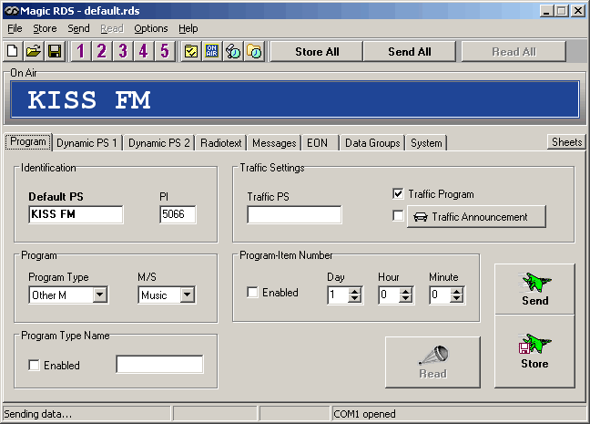Open the Store menu
This screenshot has height=424, width=590.
pyautogui.click(x=45, y=28)
